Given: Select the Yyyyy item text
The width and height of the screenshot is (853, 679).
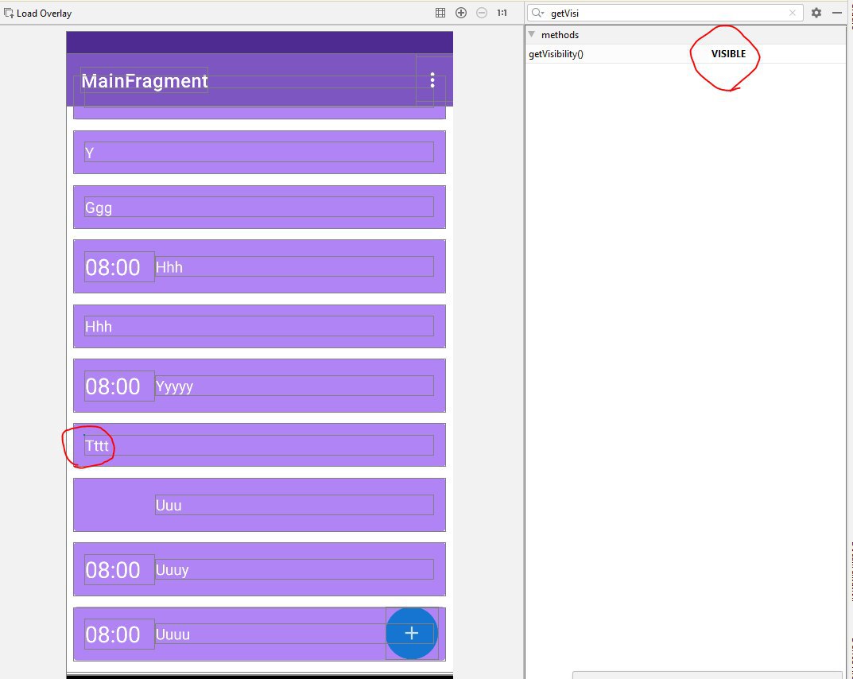Looking at the screenshot, I should [294, 386].
